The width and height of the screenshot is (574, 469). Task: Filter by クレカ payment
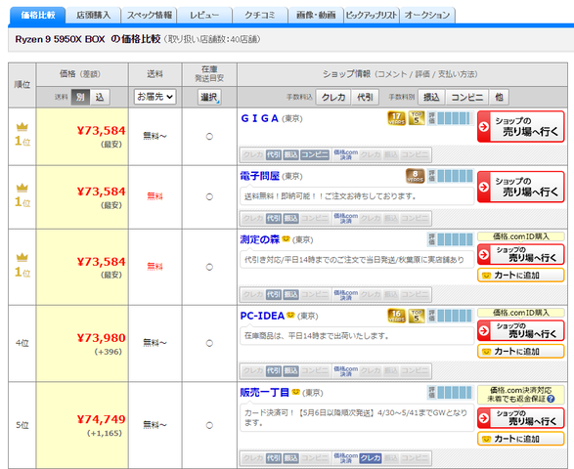click(x=333, y=97)
